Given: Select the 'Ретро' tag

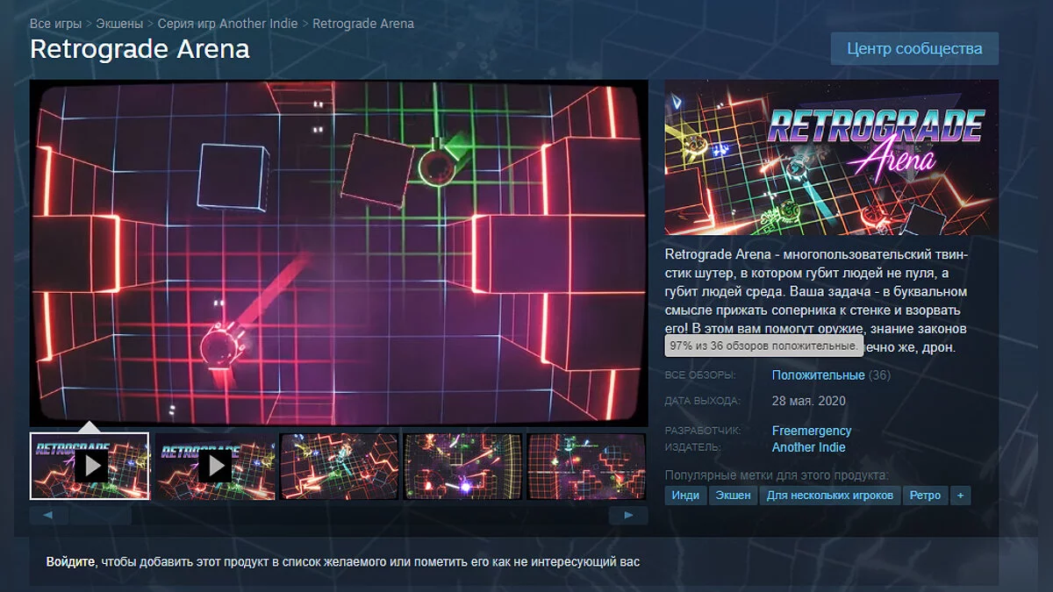Looking at the screenshot, I should 925,496.
